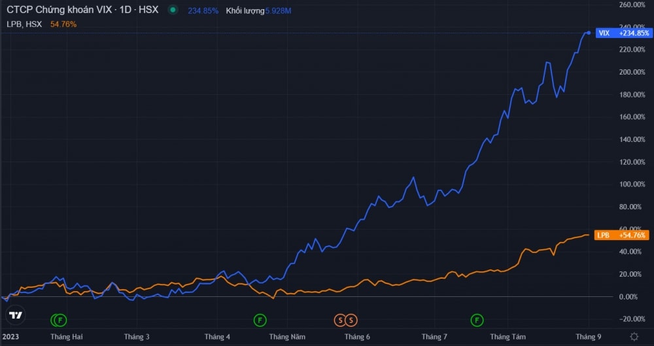Click the Tháng Hai time axis label

(x=67, y=337)
